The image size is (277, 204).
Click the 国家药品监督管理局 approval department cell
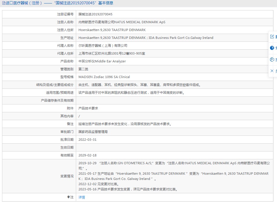click(x=174, y=132)
